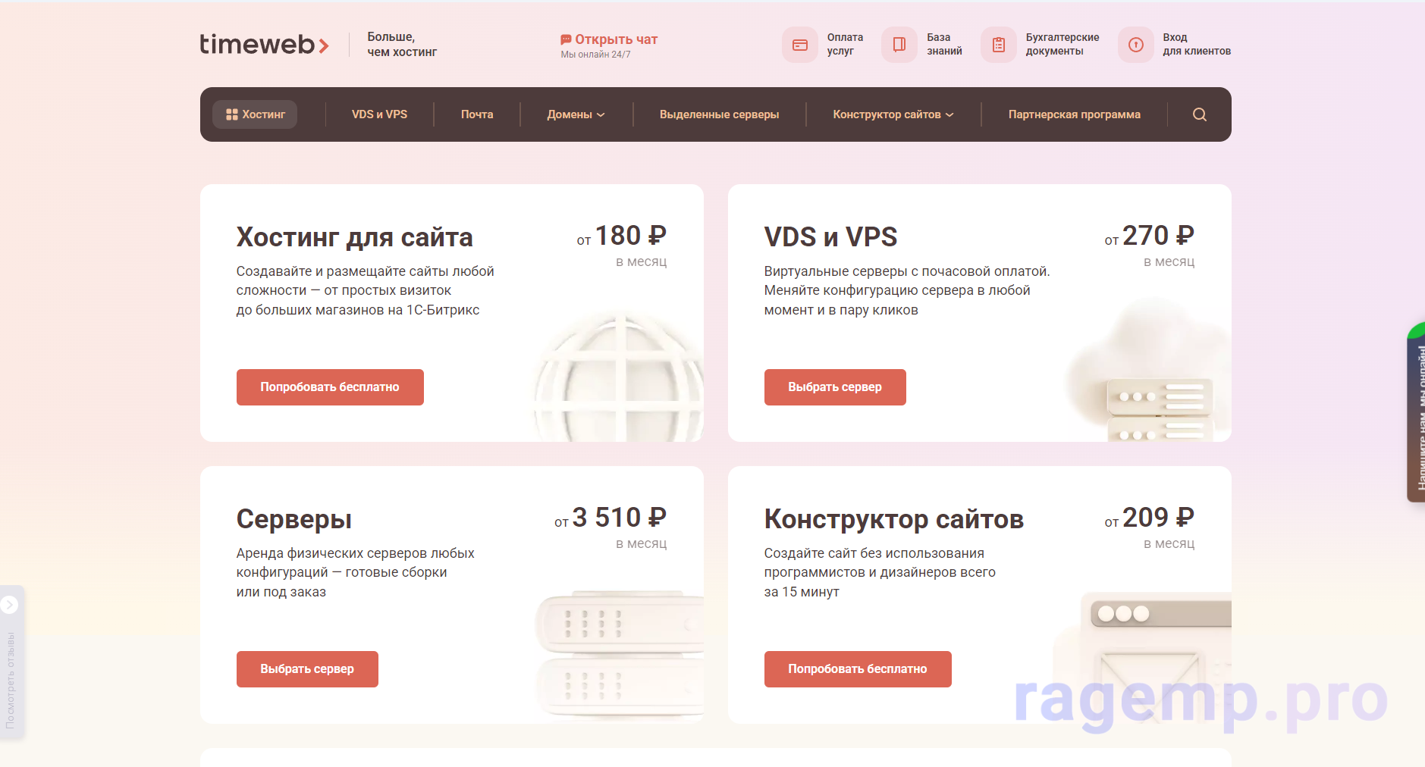Go to Выделенные серверы section
1425x767 pixels.
coord(719,114)
